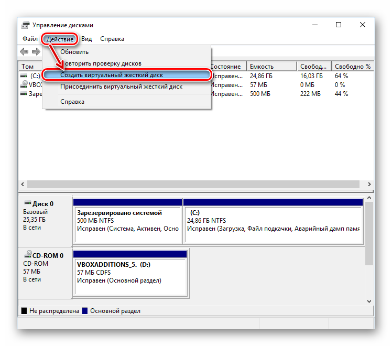Click the drive icon next to (C:) volume
392x346 pixels.
[24, 75]
